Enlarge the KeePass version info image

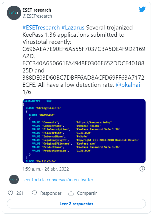point(84,131)
